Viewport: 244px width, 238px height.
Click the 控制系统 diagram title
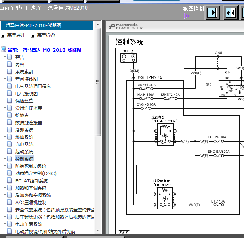(x=129, y=42)
